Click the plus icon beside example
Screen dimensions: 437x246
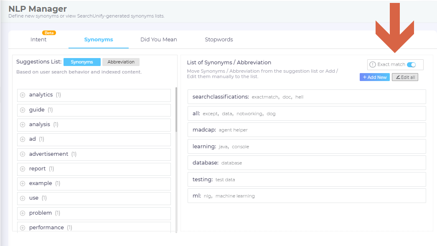pyautogui.click(x=23, y=183)
